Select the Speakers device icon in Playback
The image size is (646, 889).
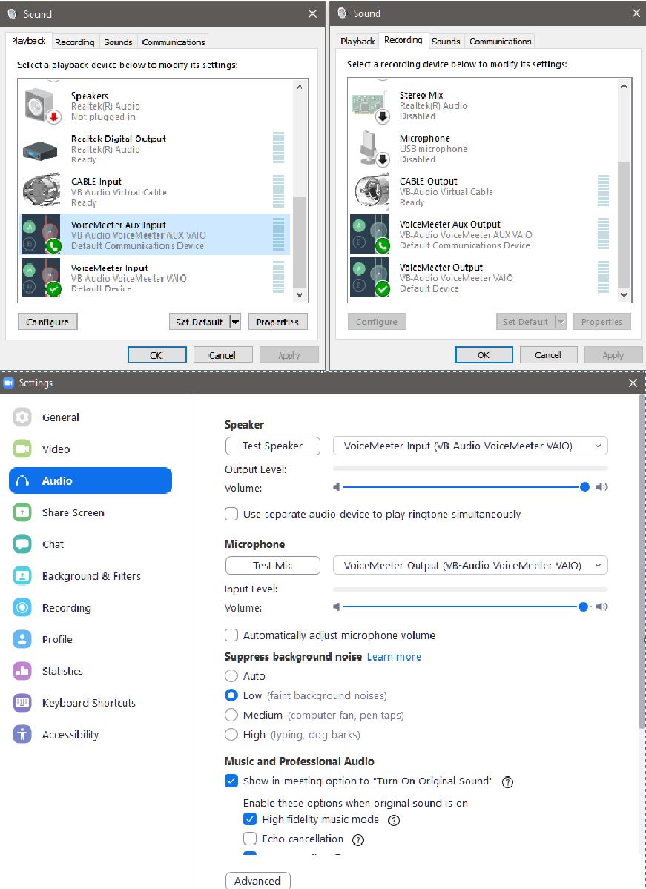[x=42, y=106]
